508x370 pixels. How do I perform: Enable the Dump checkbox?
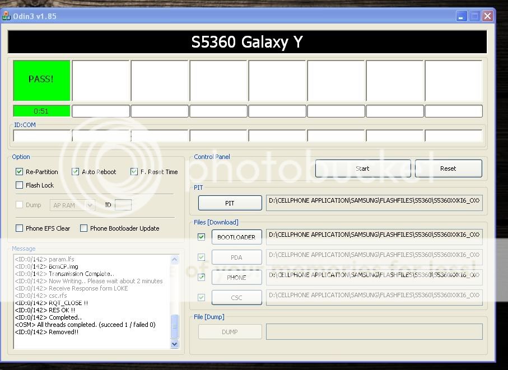point(19,205)
